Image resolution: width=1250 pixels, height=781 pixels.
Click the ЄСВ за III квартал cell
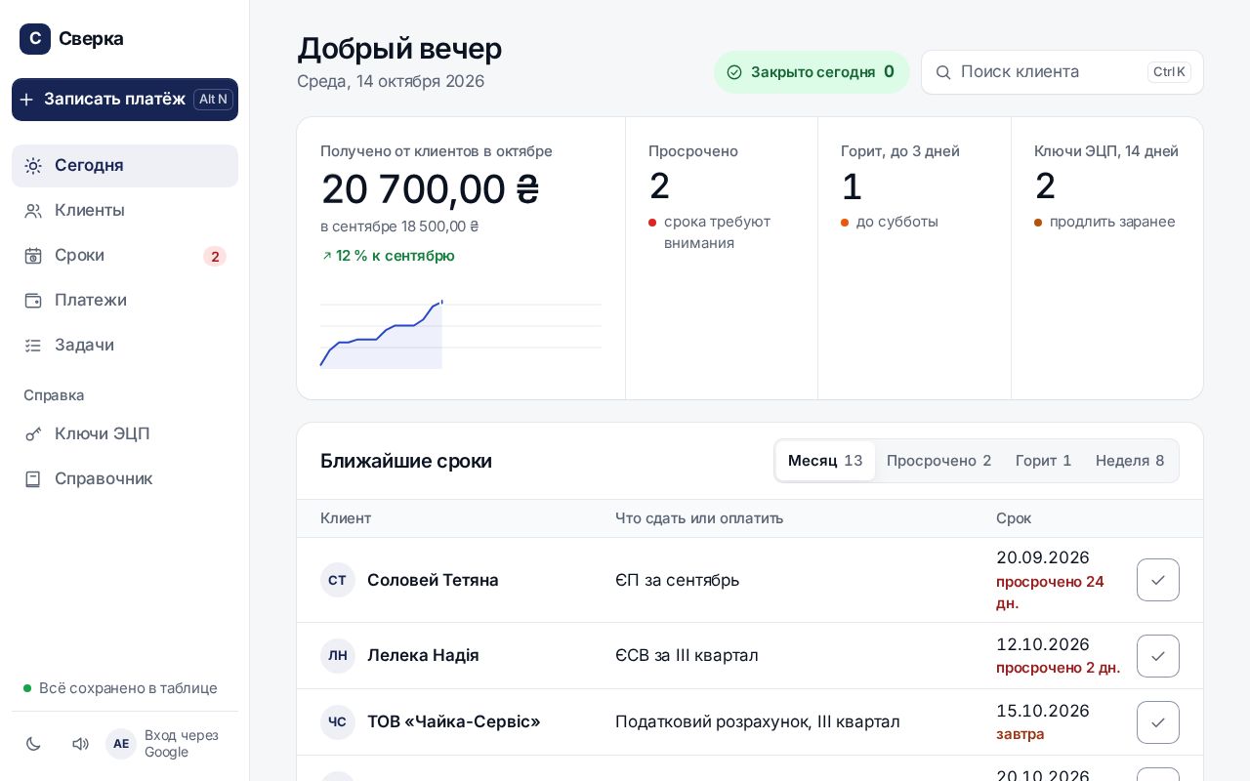coord(687,655)
